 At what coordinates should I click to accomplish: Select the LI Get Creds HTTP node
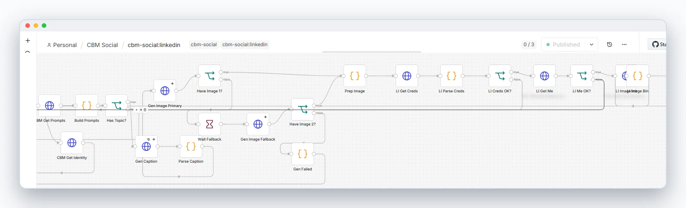coord(407,76)
